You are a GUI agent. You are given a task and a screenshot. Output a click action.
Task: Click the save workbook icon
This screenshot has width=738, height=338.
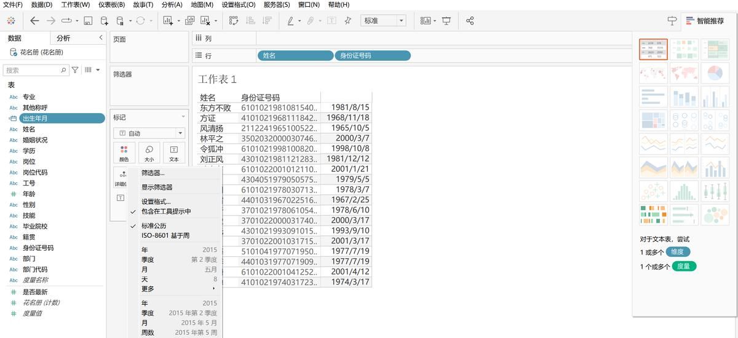click(x=88, y=21)
